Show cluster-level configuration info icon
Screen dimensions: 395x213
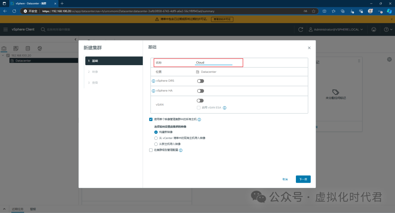(x=181, y=150)
